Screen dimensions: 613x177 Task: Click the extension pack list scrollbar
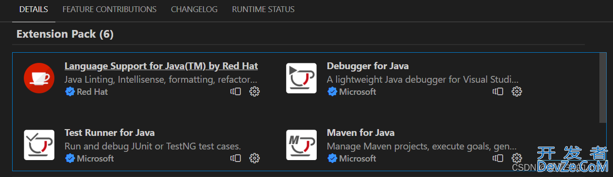[603, 88]
